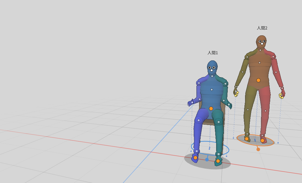Select the 人間2 label above the standing figure
The image size is (302, 183).
coord(262,28)
